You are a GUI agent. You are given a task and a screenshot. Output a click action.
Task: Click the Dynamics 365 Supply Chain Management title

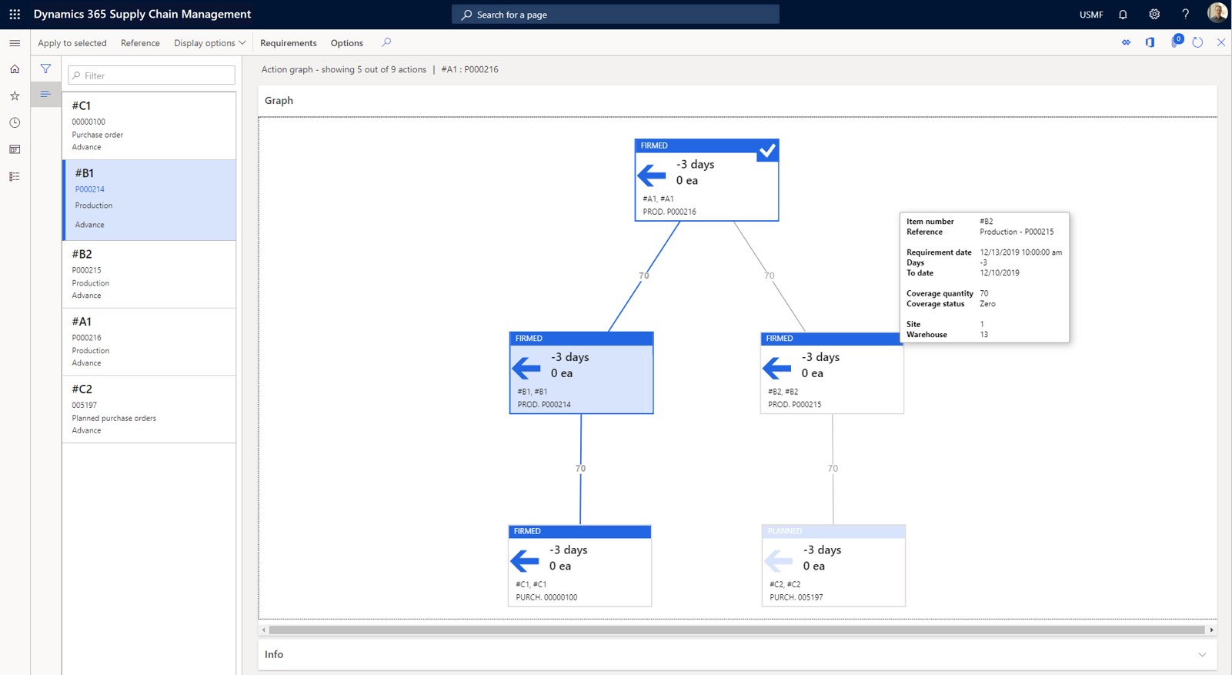point(142,14)
